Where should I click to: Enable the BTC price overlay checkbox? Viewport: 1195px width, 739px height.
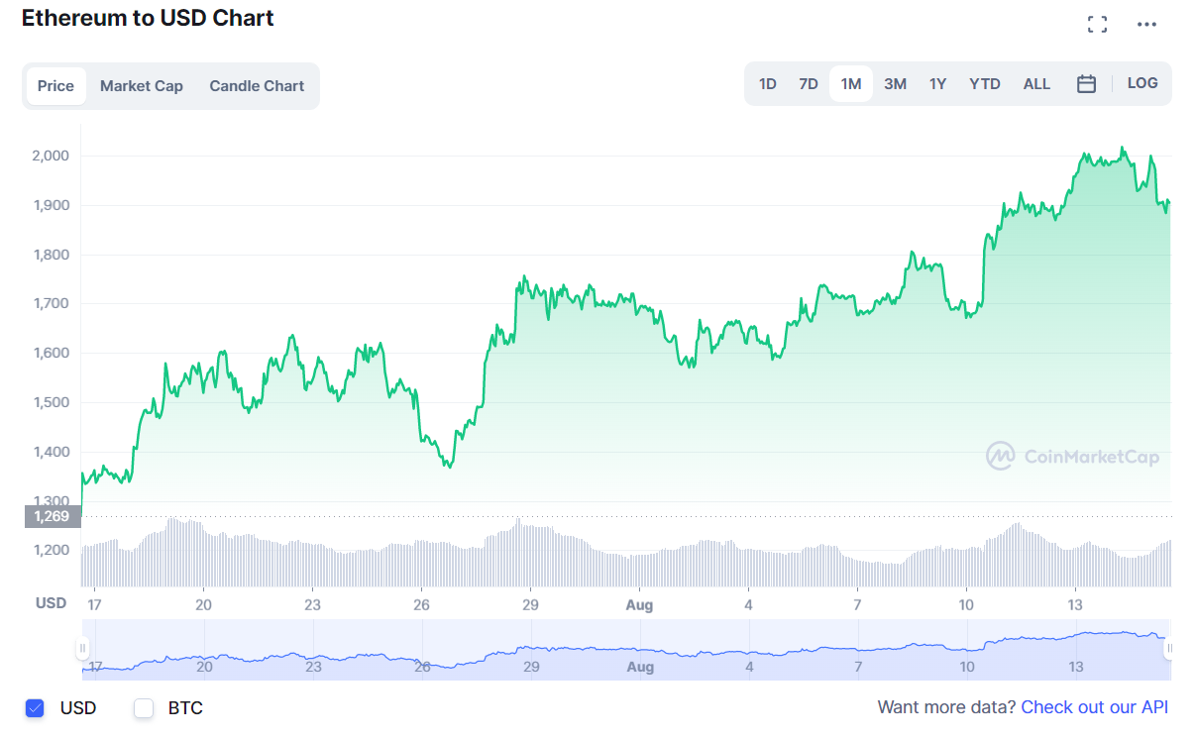(143, 707)
